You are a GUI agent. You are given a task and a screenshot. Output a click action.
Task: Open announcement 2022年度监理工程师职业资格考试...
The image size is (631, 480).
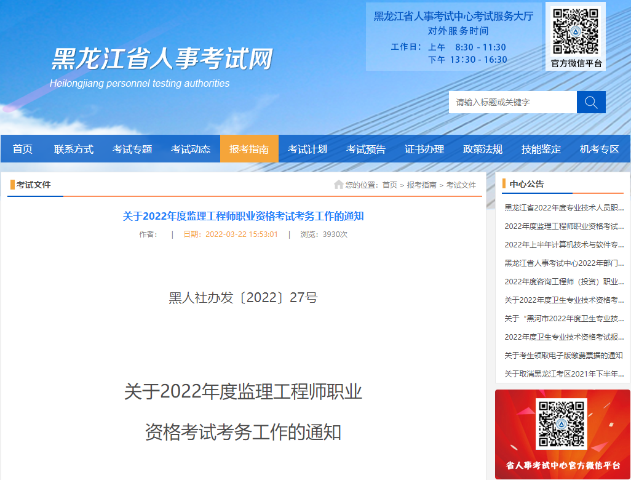pyautogui.click(x=564, y=226)
